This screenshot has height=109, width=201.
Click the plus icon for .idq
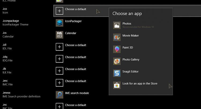[59, 59]
